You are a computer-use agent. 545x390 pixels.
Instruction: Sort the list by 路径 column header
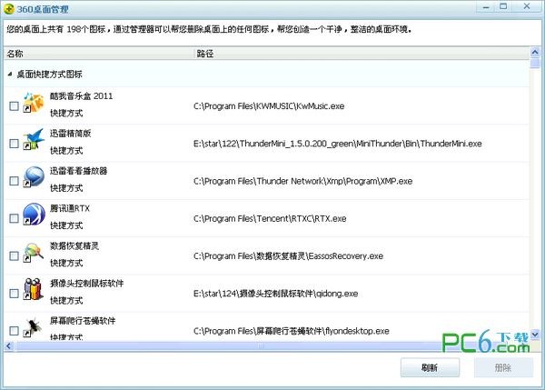(362, 54)
